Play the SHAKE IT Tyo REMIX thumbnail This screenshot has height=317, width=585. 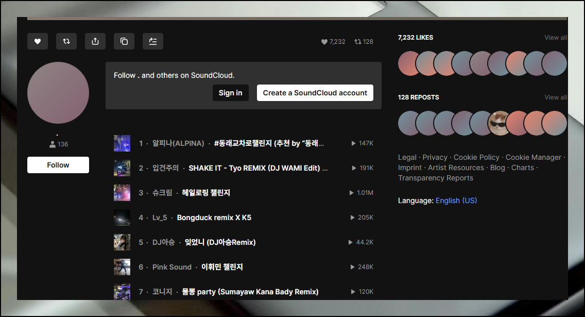122,168
